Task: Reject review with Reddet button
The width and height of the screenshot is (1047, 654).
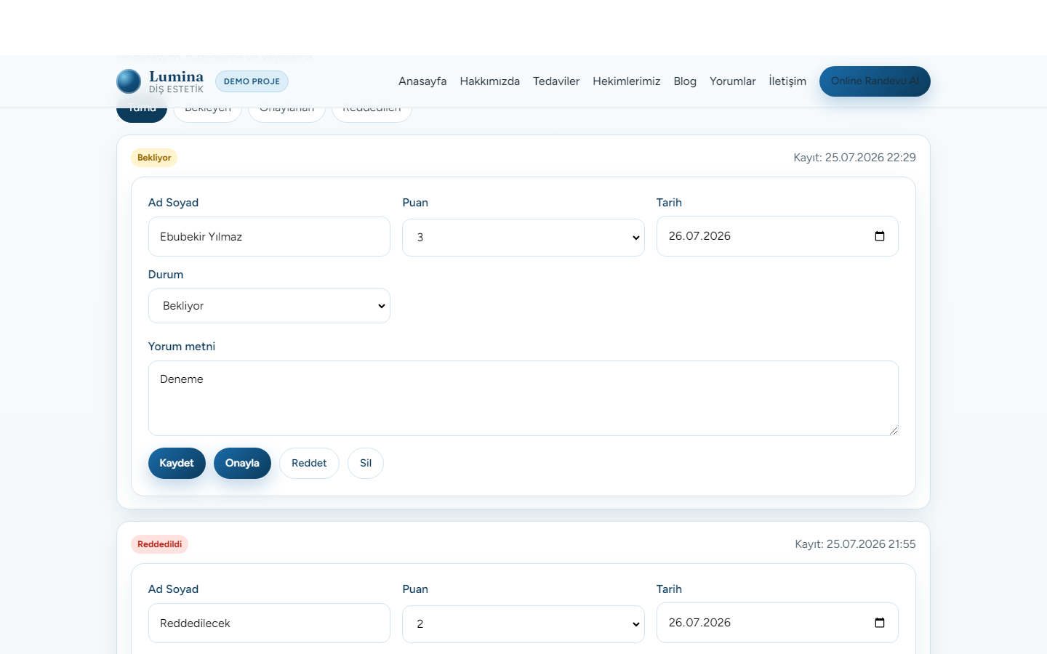Action: pyautogui.click(x=309, y=463)
